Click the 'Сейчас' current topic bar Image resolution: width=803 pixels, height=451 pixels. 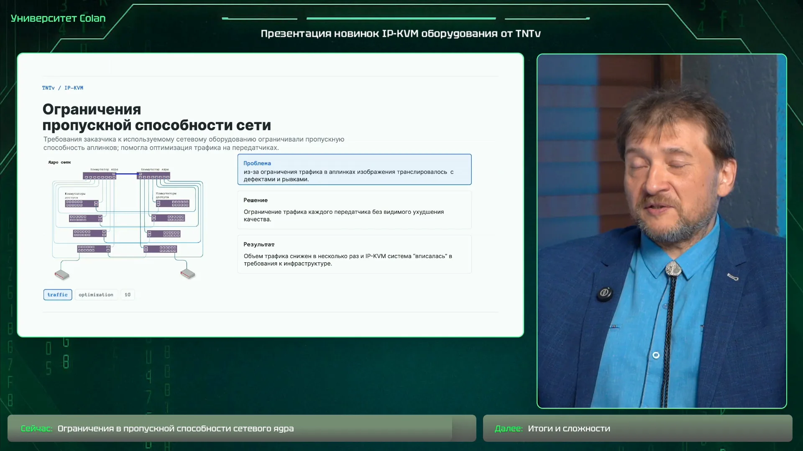coord(242,428)
